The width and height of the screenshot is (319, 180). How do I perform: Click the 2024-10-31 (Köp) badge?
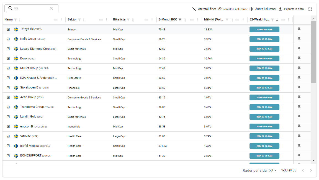[264, 29]
